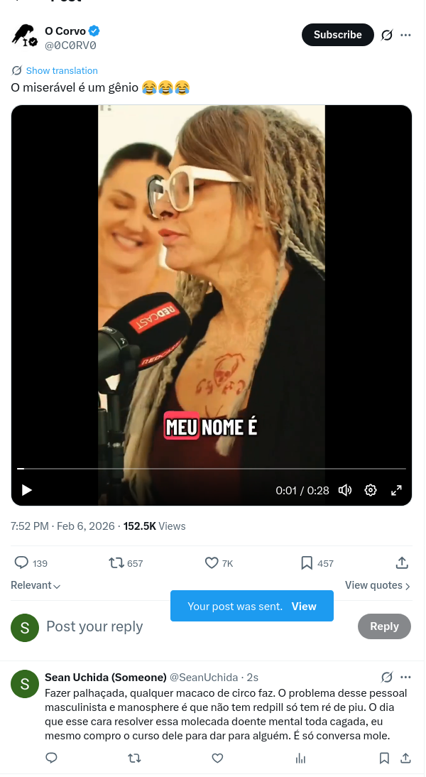This screenshot has width=426, height=777.
Task: Expand video to fullscreen
Action: coord(396,490)
